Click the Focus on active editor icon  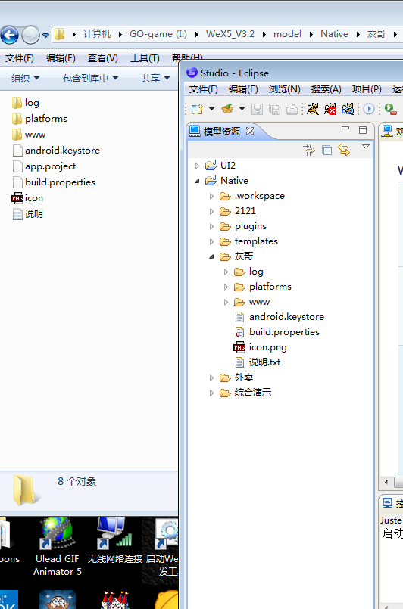click(x=309, y=150)
